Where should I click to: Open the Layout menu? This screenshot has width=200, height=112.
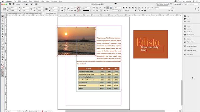[25, 1]
